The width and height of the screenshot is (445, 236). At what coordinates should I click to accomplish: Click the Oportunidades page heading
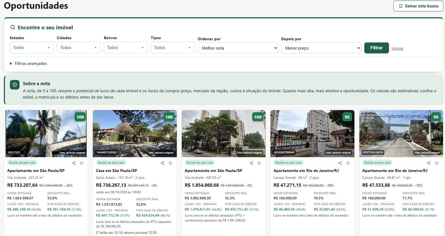[36, 6]
